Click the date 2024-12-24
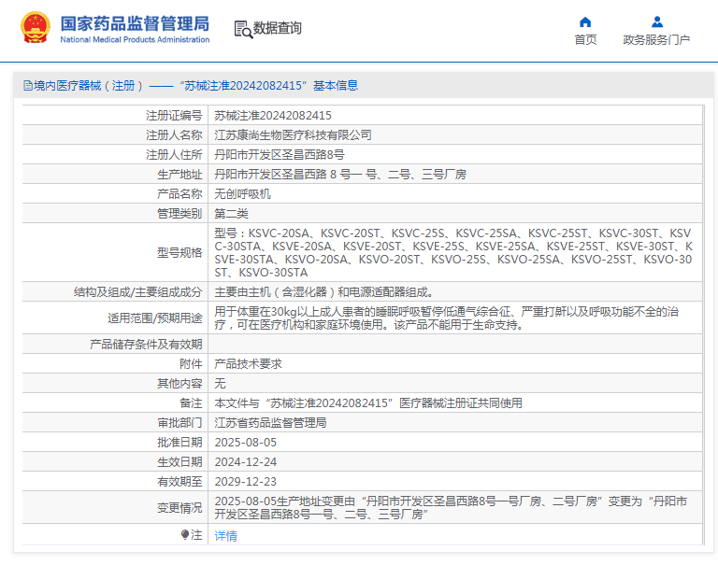718x565 pixels. coord(246,462)
